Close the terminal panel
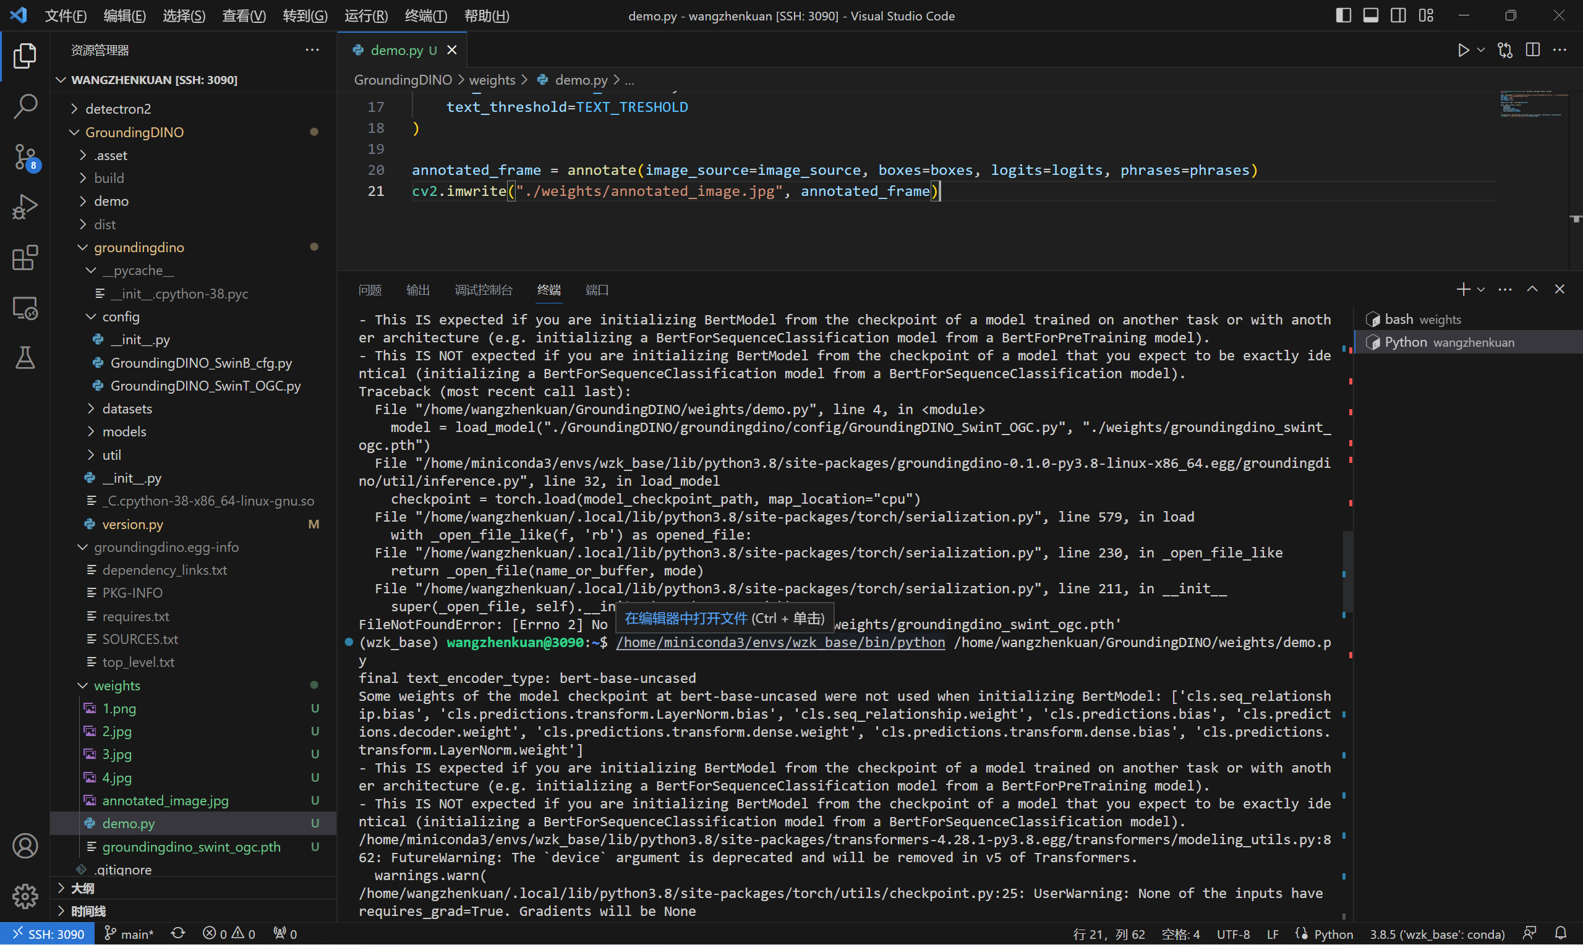 [x=1560, y=289]
